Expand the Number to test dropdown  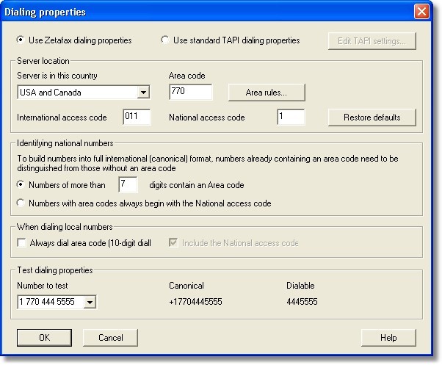click(x=90, y=302)
